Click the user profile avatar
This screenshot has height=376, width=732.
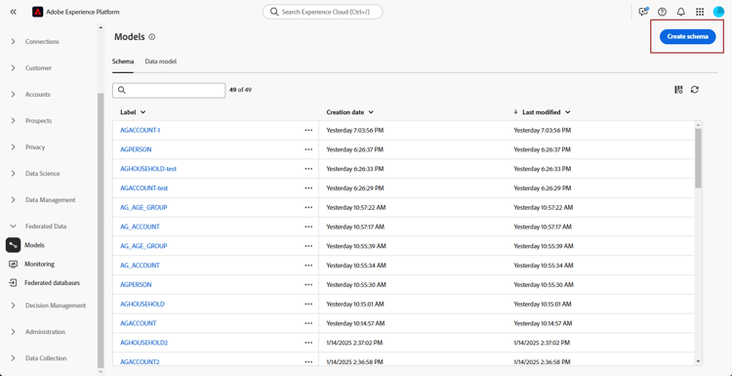point(718,12)
